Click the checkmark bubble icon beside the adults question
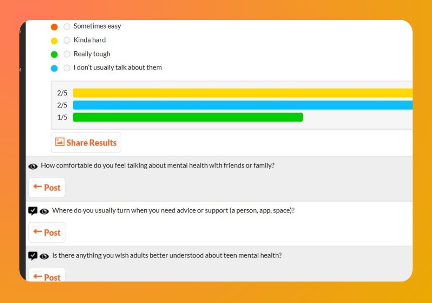Image resolution: width=432 pixels, height=303 pixels. click(33, 255)
